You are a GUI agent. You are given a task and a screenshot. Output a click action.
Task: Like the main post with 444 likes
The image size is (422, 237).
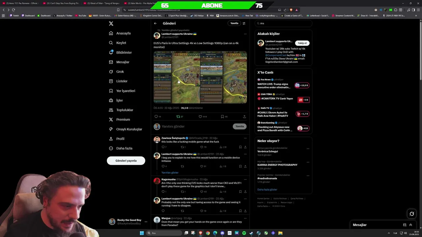point(203,117)
